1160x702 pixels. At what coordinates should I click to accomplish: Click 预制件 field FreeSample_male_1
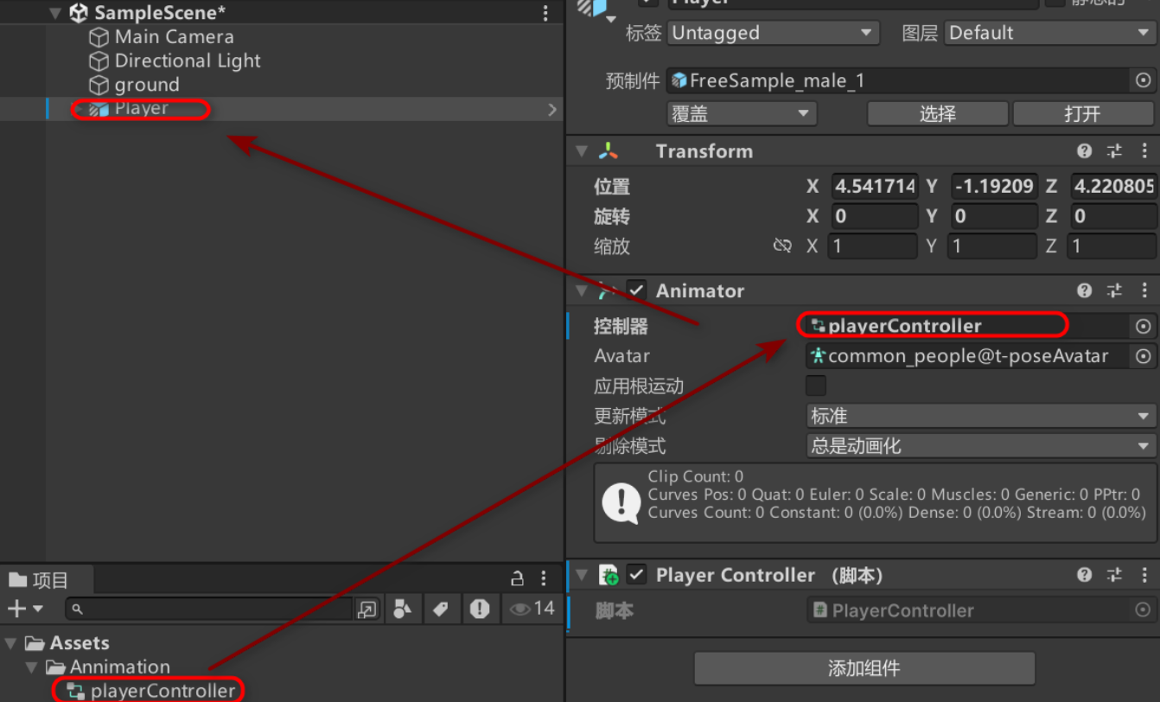899,80
